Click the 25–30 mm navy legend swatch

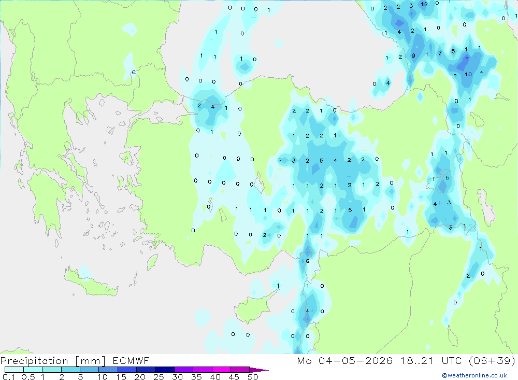165,370
